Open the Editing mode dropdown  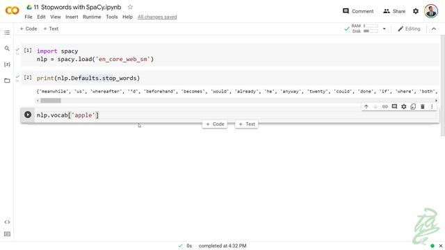[x=409, y=28]
